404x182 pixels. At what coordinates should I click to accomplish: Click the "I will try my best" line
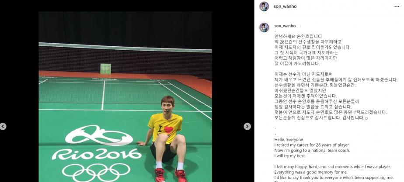pyautogui.click(x=290, y=156)
